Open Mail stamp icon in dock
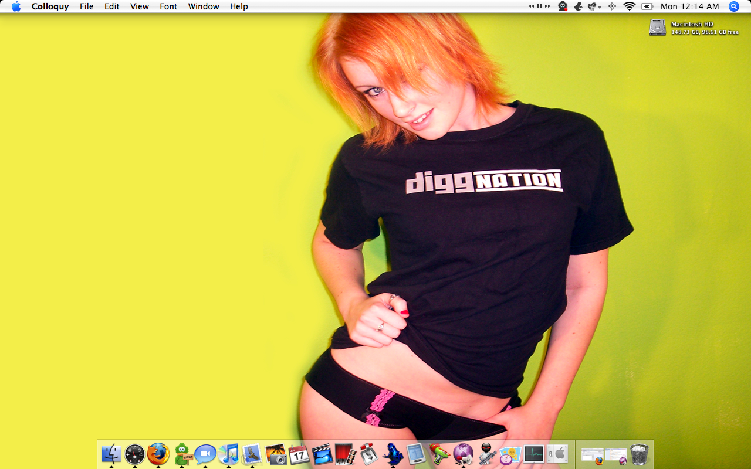 (252, 454)
